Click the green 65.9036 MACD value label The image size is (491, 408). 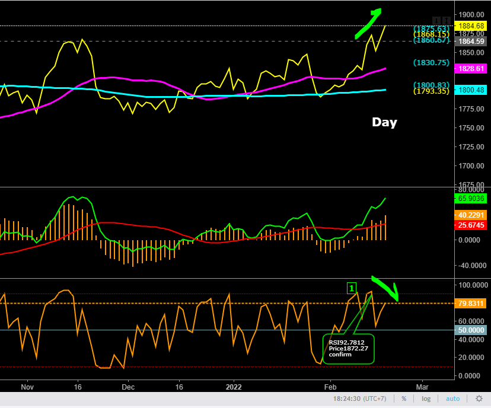click(471, 198)
